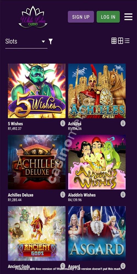Click the filter funnel icon
The image size is (137, 274).
[x=50, y=41]
